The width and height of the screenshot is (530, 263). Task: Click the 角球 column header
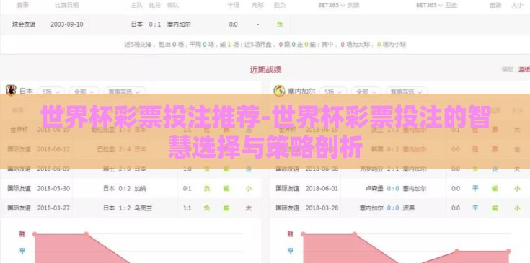coord(257,5)
